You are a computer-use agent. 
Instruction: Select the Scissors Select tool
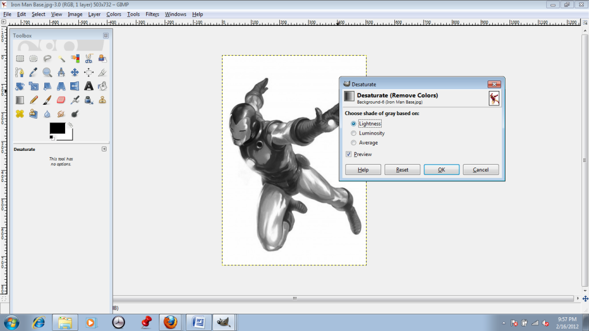[x=89, y=58]
